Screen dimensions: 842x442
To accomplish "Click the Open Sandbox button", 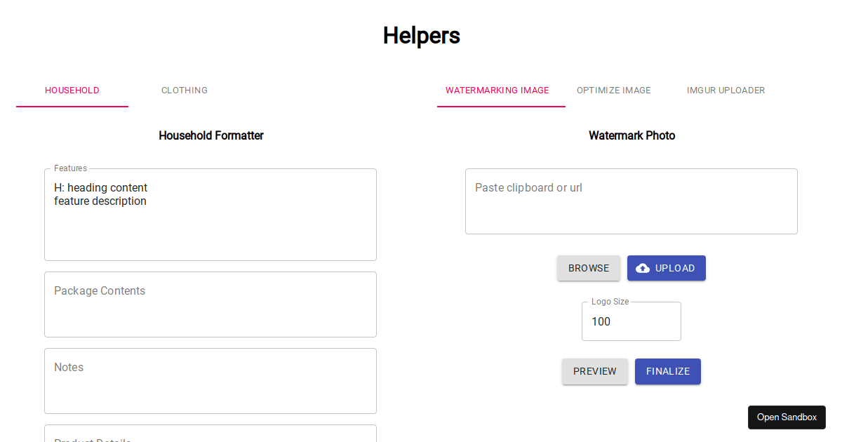I will (787, 417).
